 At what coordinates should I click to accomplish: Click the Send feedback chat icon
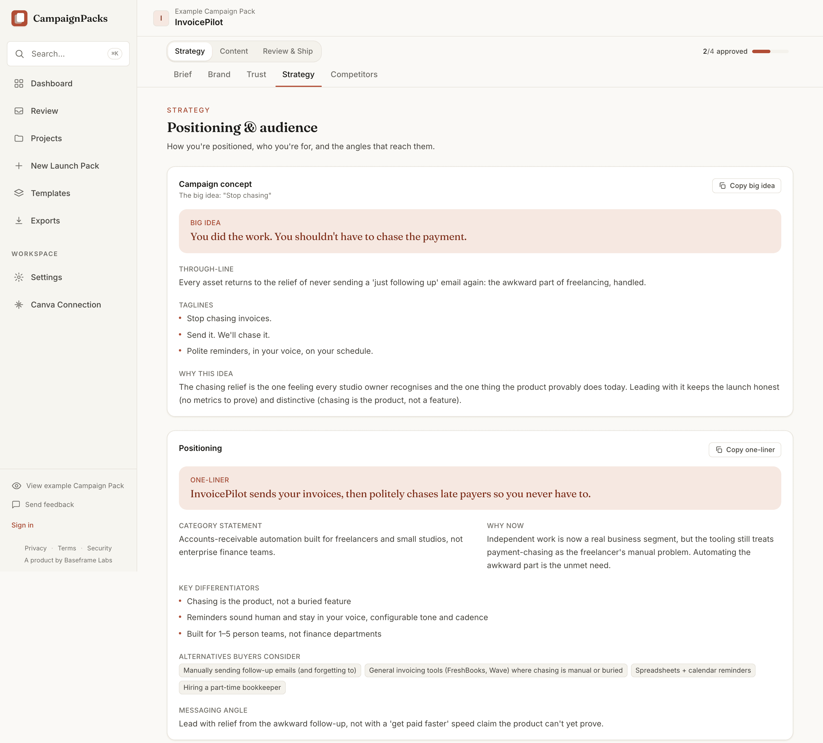16,505
